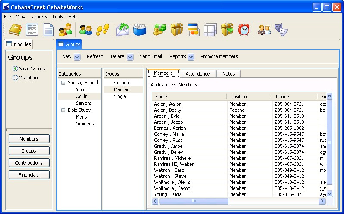The height and width of the screenshot is (214, 344).
Task: Switch to the Attendance tab
Action: 197,74
